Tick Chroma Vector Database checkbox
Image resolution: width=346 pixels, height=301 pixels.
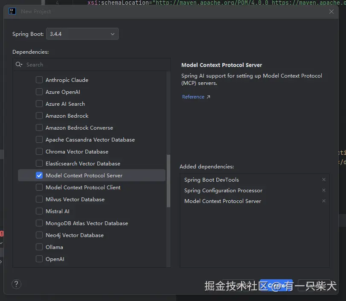(x=39, y=151)
